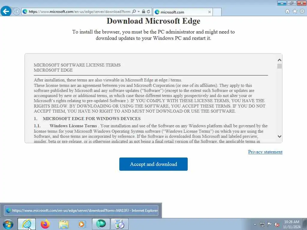Open the Tools gear menu

tap(302, 11)
